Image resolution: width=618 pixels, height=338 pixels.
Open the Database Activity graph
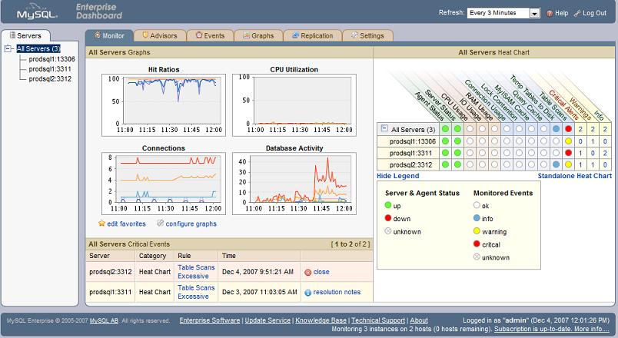tap(294, 184)
